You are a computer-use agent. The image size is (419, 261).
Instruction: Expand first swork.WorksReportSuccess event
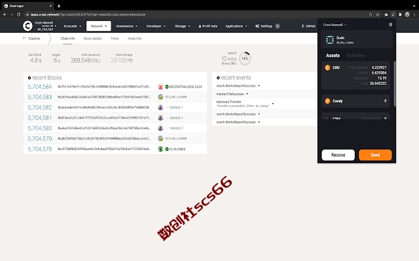(259, 85)
